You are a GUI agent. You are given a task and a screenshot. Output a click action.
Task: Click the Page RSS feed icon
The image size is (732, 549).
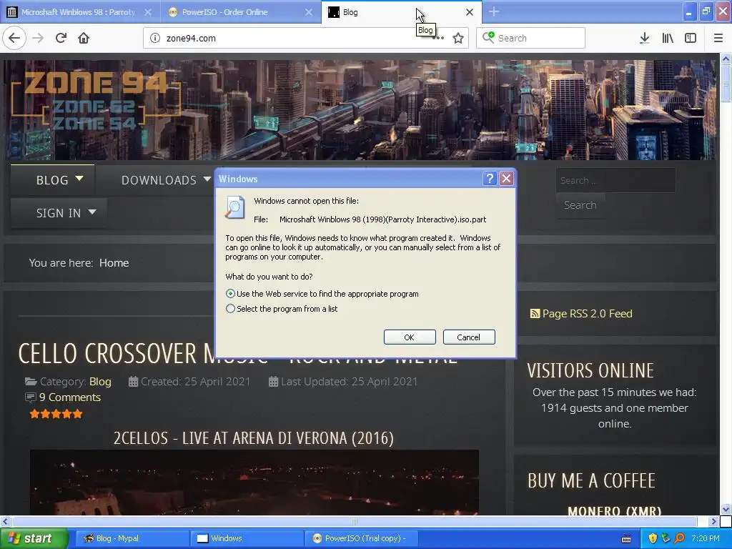(535, 314)
